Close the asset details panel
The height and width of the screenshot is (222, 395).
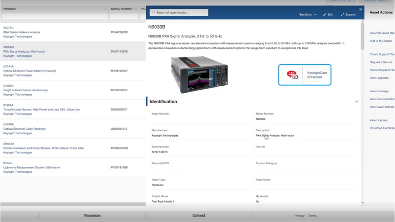click(360, 9)
